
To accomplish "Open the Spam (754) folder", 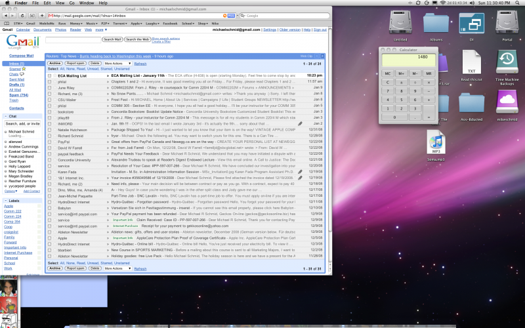I will pos(19,95).
